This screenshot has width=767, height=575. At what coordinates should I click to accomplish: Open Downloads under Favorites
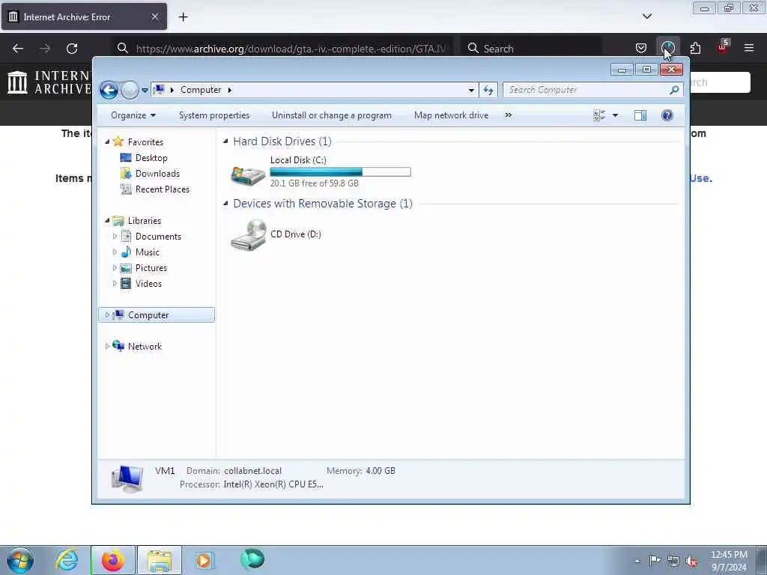(157, 174)
